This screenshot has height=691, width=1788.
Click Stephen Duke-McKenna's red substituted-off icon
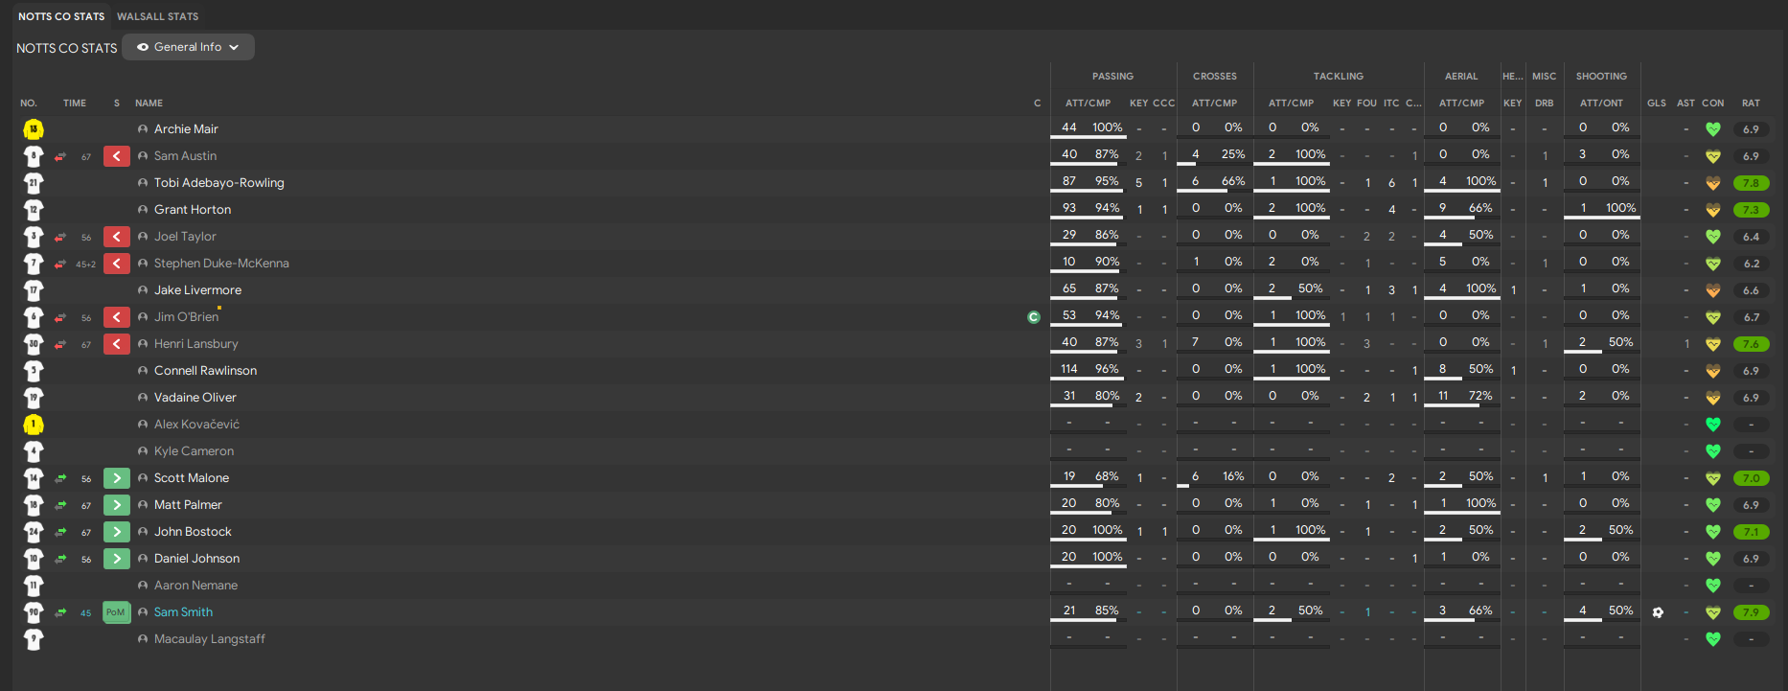(117, 264)
